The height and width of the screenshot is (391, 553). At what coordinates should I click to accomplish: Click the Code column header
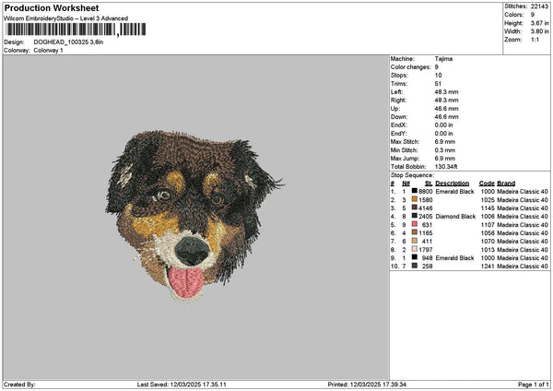pyautogui.click(x=487, y=183)
